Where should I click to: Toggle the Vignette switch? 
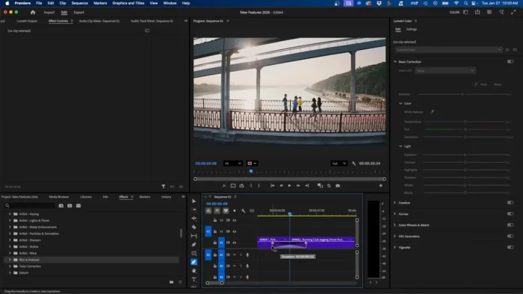pos(510,248)
